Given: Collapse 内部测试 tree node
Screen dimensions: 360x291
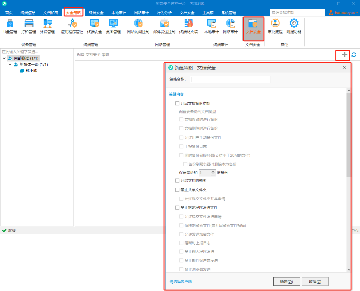Looking at the screenshot, I should point(4,58).
